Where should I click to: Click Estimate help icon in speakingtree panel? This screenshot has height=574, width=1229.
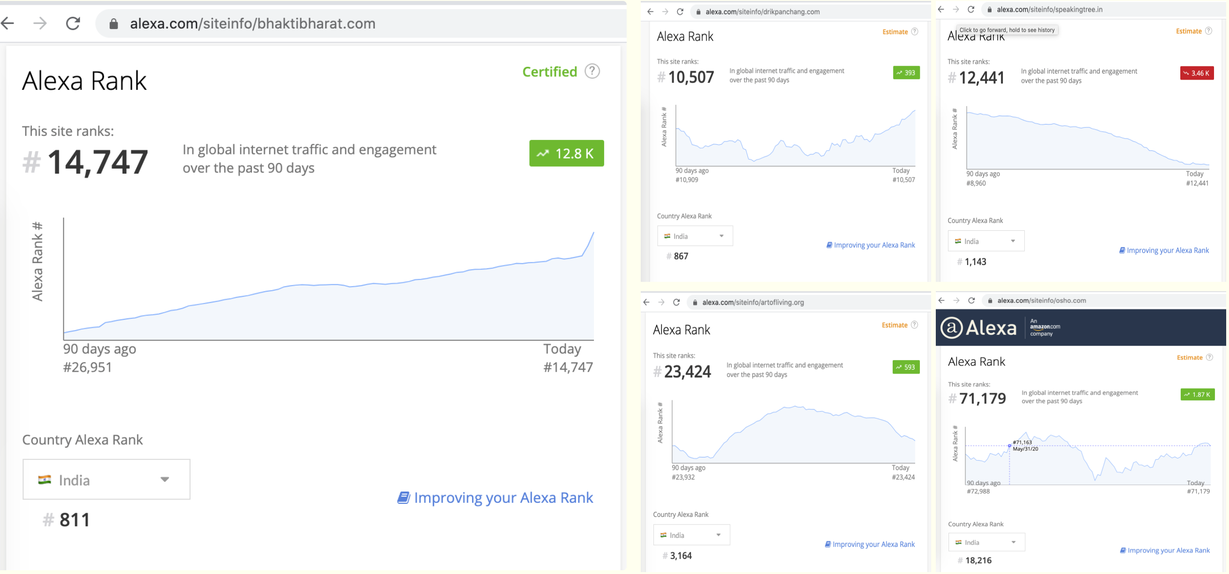[1208, 31]
